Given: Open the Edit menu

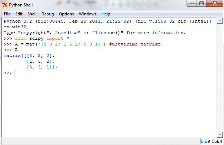Looking at the screenshot, I should 19,14.
